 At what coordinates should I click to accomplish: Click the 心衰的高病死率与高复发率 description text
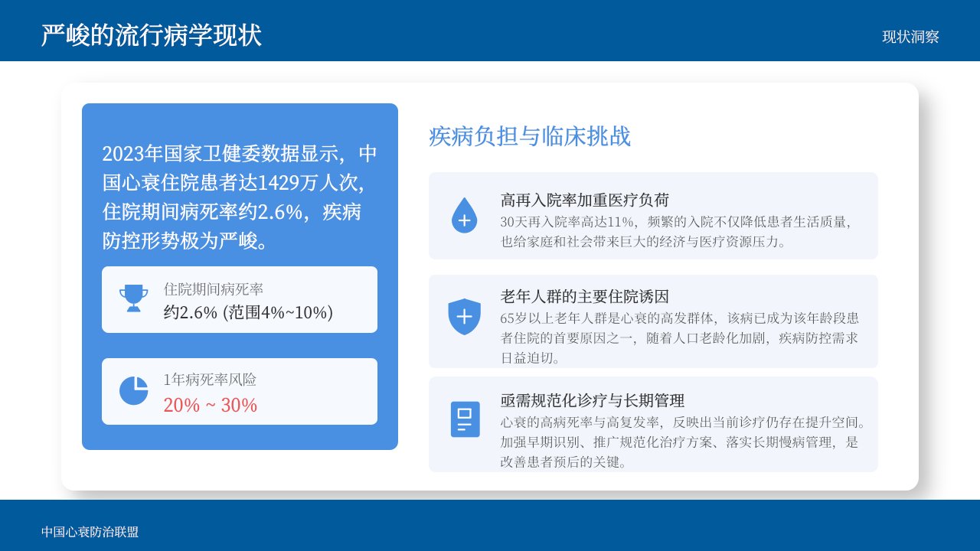pos(683,442)
